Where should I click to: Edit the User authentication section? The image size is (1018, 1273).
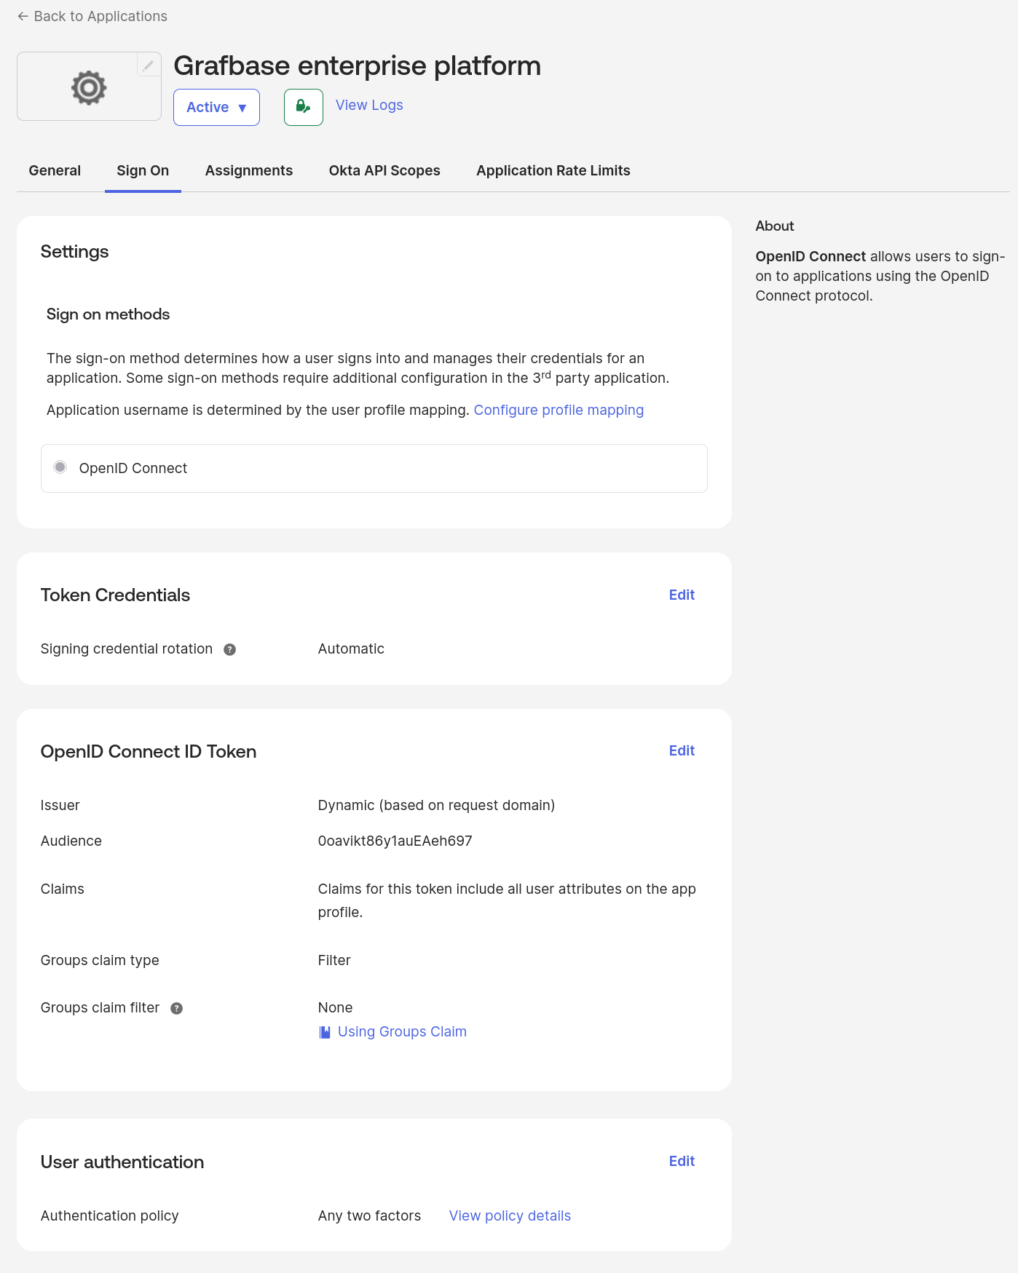pyautogui.click(x=682, y=1161)
